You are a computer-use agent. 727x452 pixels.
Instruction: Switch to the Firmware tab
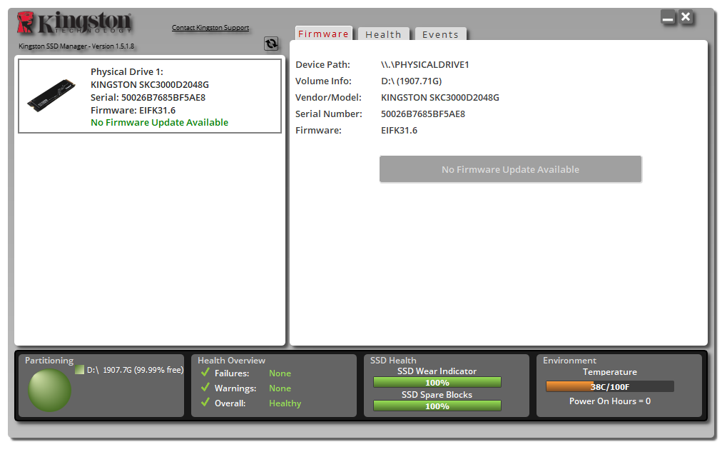click(x=324, y=34)
